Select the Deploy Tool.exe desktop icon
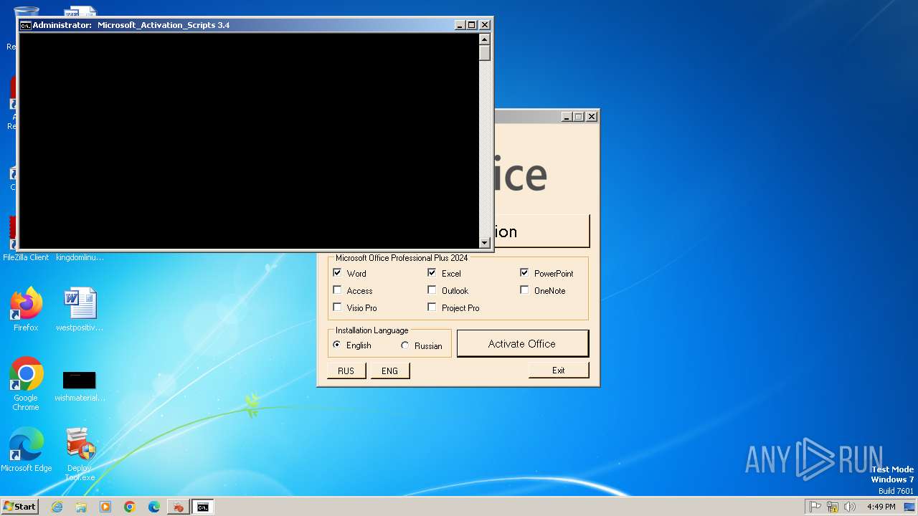Viewport: 918px width, 516px height. (x=80, y=454)
